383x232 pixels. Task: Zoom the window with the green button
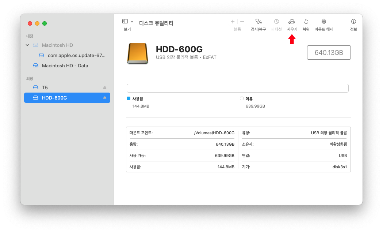coord(45,23)
